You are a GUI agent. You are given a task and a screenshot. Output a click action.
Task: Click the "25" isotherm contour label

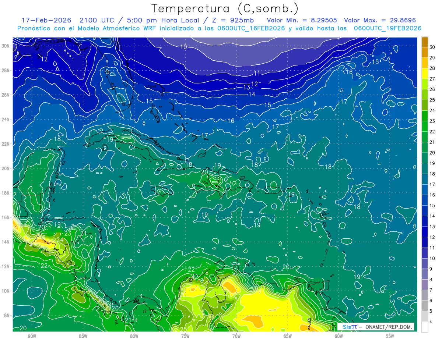[x=183, y=329]
